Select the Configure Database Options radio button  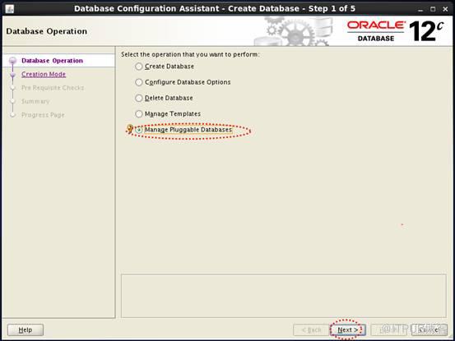[139, 82]
